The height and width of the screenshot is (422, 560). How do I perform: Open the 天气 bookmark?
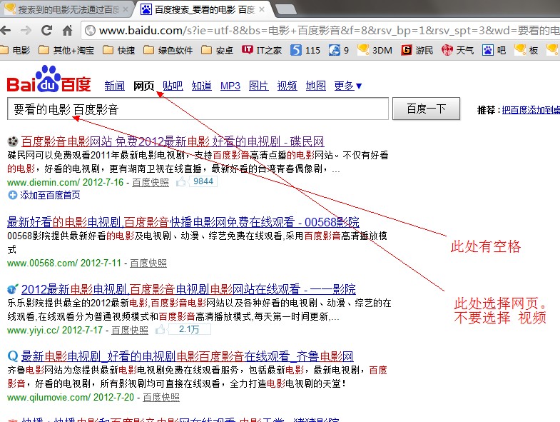[x=457, y=50]
